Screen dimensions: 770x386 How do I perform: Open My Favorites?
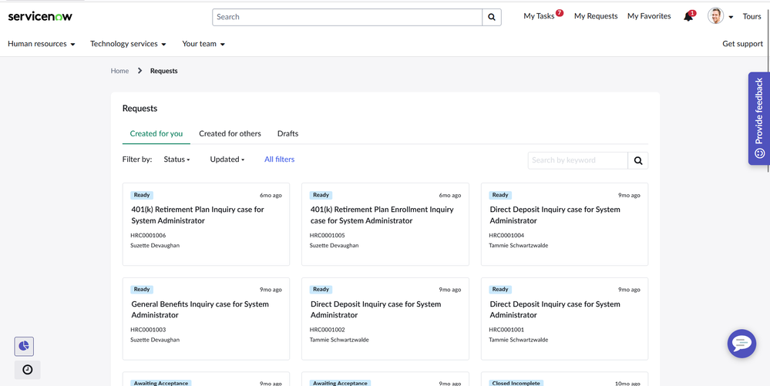tap(649, 16)
